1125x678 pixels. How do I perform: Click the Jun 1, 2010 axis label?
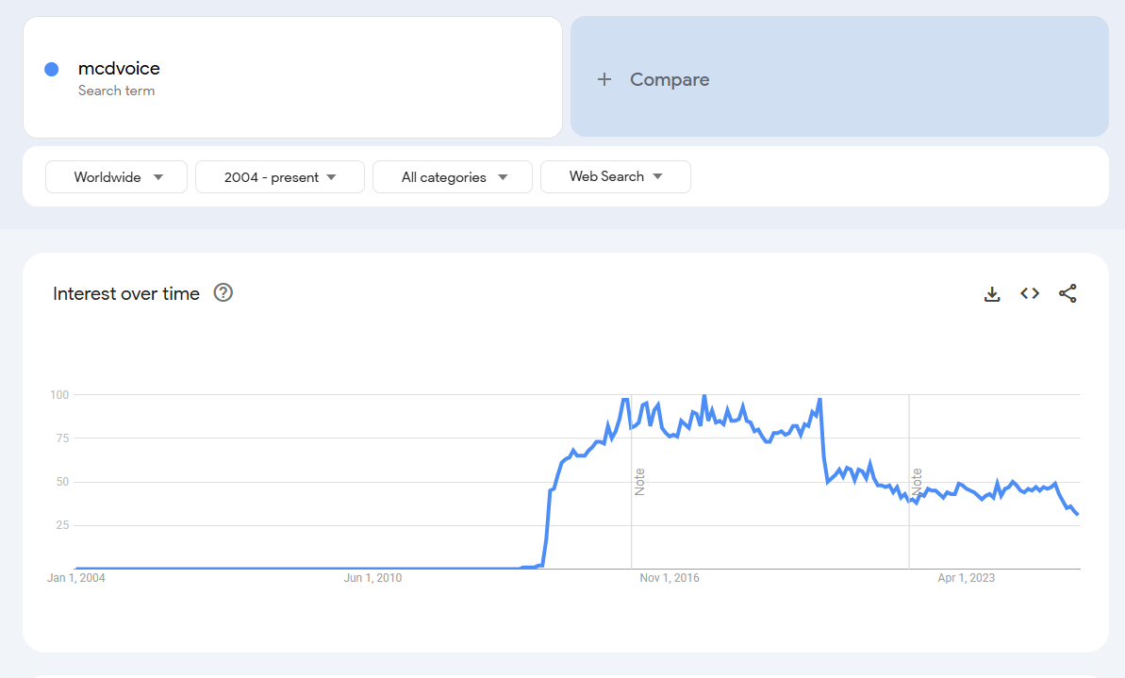[x=373, y=578]
